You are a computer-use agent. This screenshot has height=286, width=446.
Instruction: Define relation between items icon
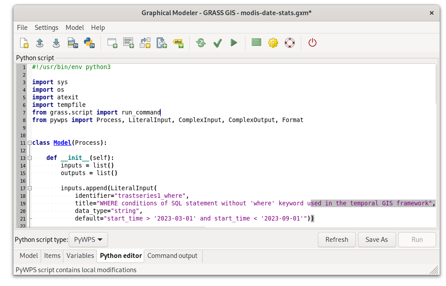coord(145,43)
